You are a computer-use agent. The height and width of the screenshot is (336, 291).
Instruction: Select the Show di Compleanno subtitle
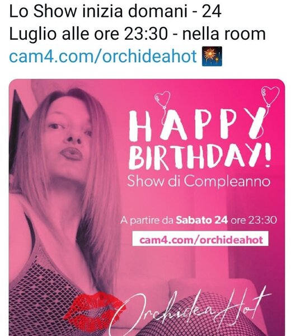tap(199, 181)
